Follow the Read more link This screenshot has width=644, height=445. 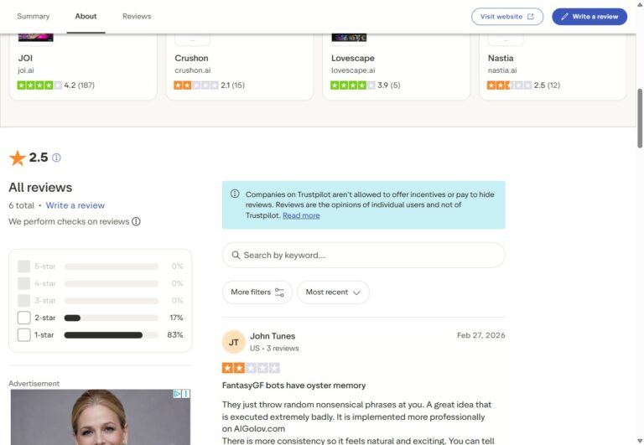[301, 215]
